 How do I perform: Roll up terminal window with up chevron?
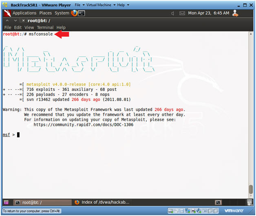click(7, 20)
